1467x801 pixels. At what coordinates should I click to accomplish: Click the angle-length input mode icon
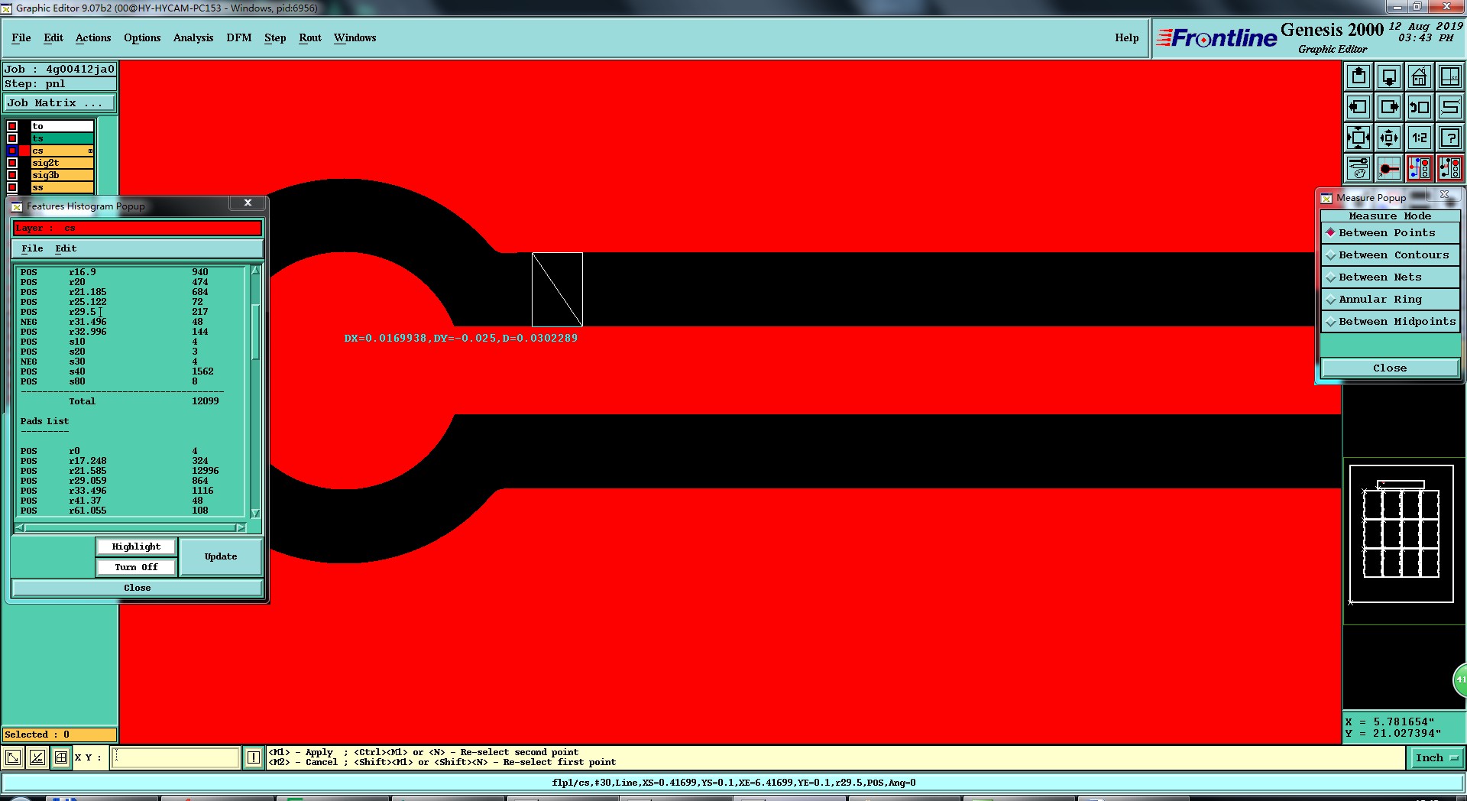coord(37,757)
